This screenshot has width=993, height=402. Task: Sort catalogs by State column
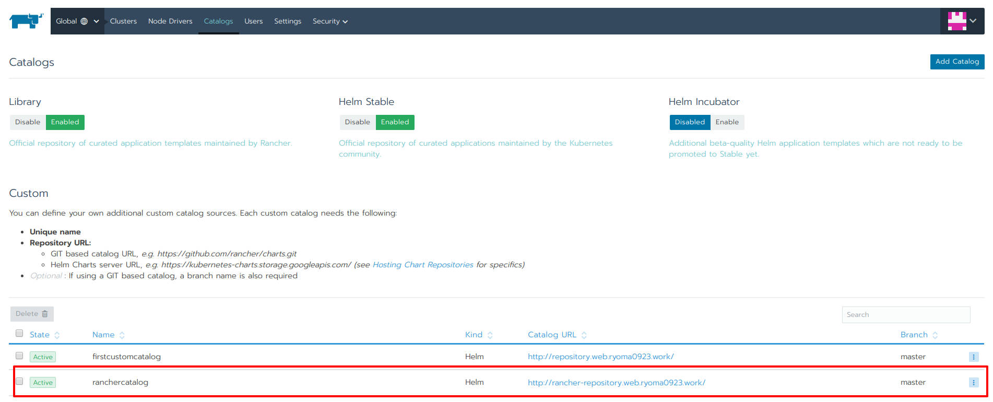44,335
